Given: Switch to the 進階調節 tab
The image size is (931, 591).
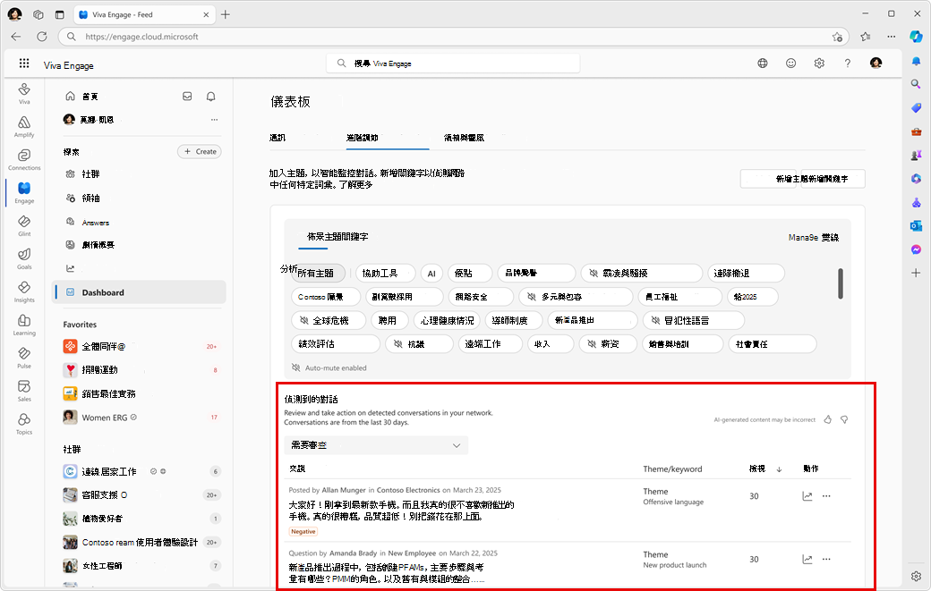Looking at the screenshot, I should (363, 138).
